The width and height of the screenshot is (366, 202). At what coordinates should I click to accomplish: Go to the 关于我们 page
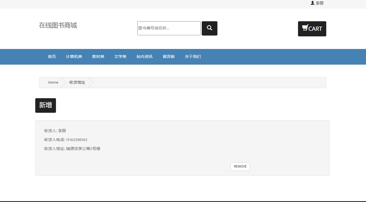(193, 57)
